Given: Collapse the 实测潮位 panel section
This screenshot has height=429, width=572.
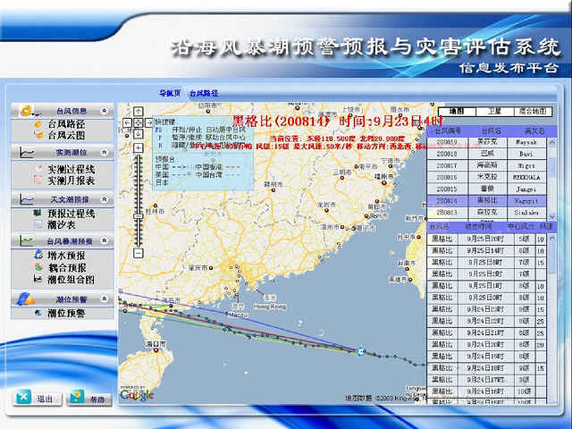Looking at the screenshot, I should (105, 154).
